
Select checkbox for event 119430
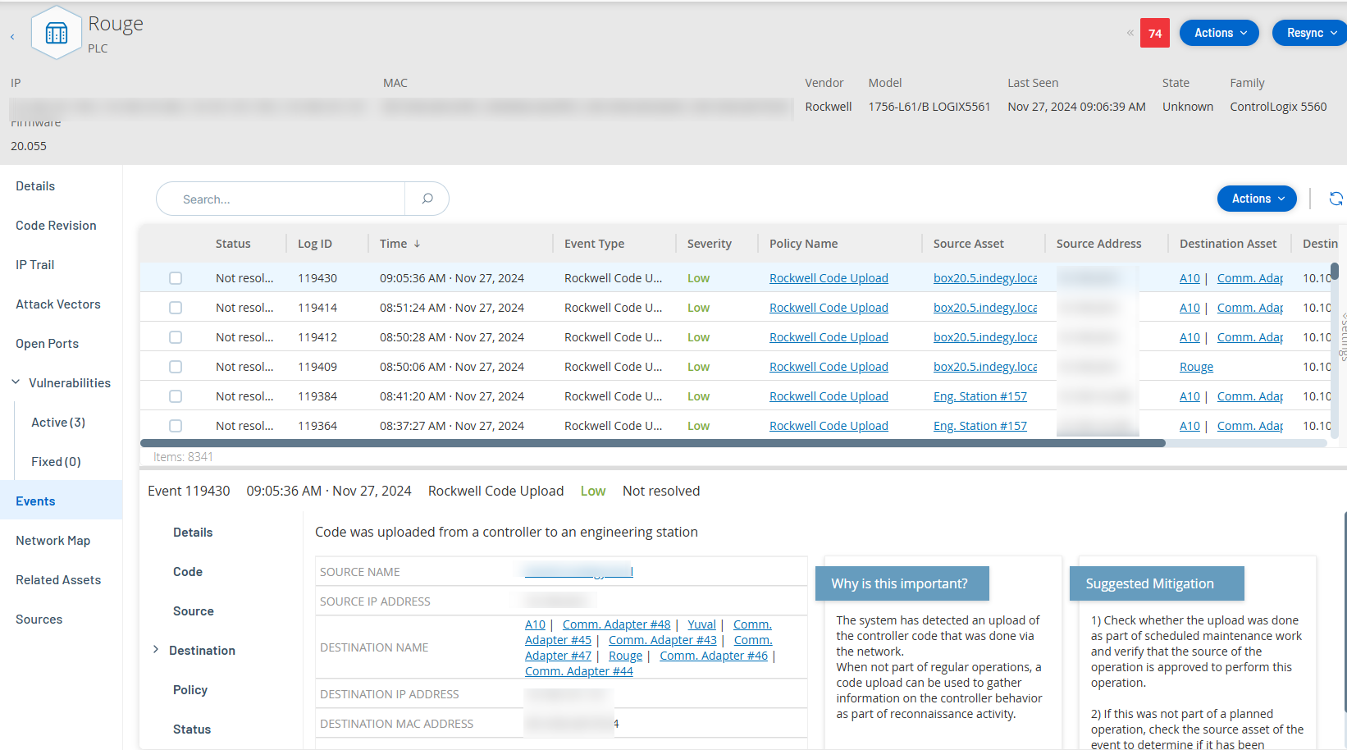[x=176, y=278]
